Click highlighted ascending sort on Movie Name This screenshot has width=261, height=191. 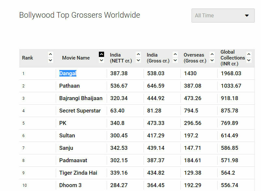[x=101, y=54]
